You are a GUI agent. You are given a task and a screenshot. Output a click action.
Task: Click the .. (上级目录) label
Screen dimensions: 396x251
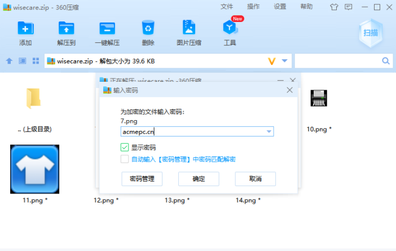coord(34,129)
